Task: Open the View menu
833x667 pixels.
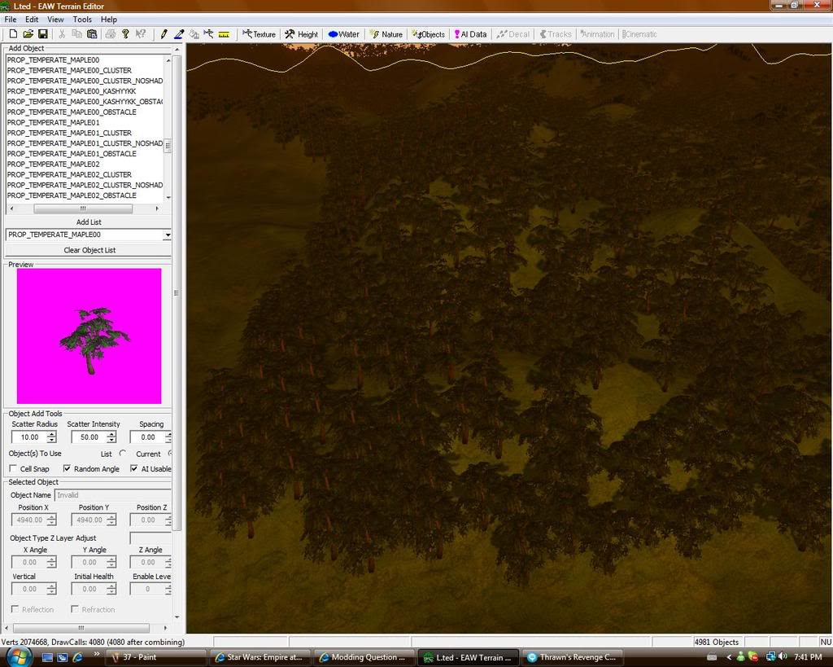Action: (55, 20)
